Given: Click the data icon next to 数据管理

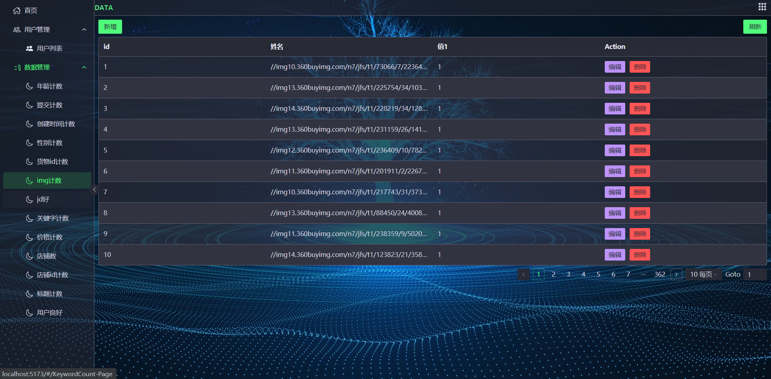Looking at the screenshot, I should (x=17, y=67).
